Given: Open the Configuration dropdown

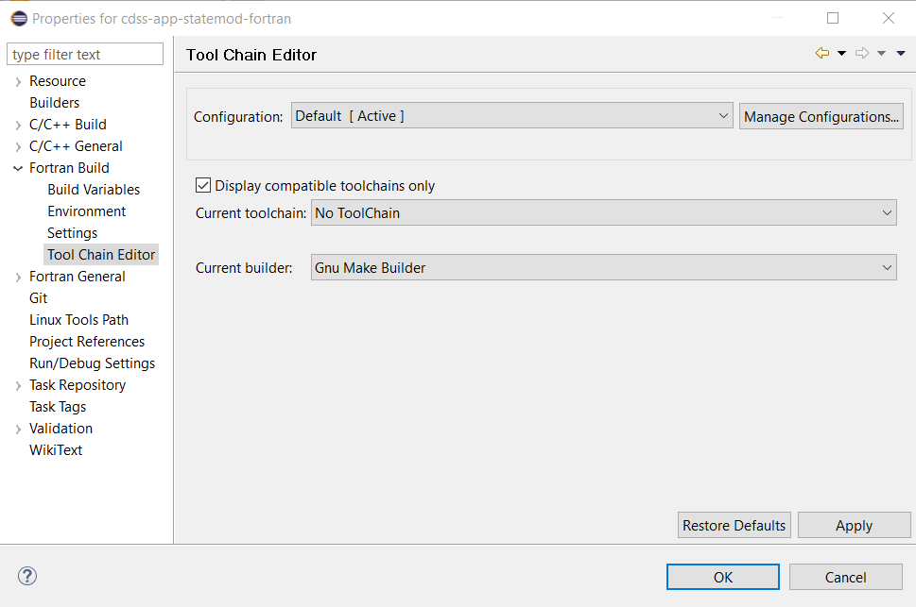Looking at the screenshot, I should click(x=511, y=116).
